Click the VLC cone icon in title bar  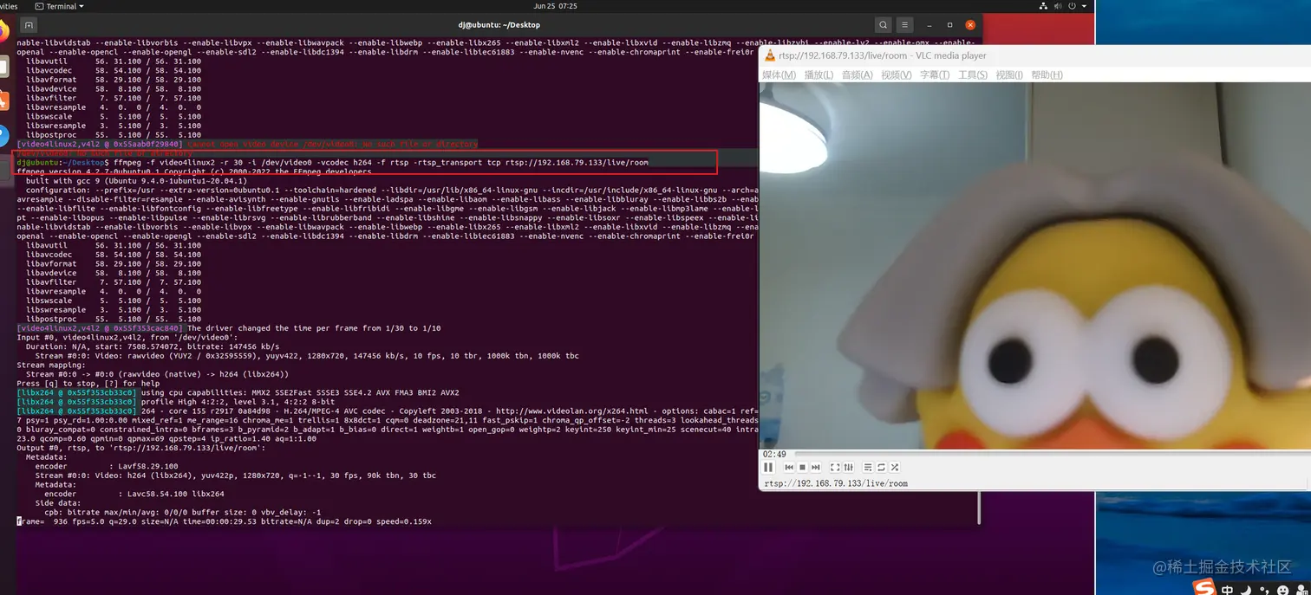[769, 55]
